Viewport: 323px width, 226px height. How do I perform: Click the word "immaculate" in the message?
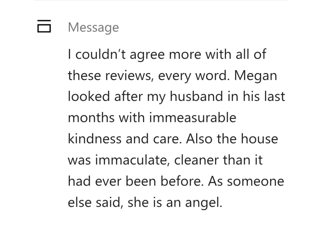point(132,160)
